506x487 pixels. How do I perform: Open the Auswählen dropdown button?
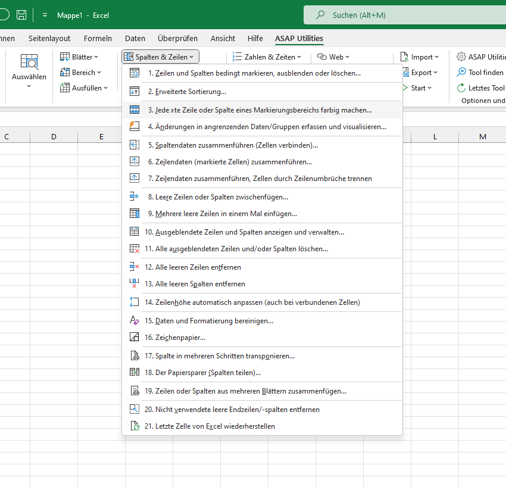tap(29, 71)
